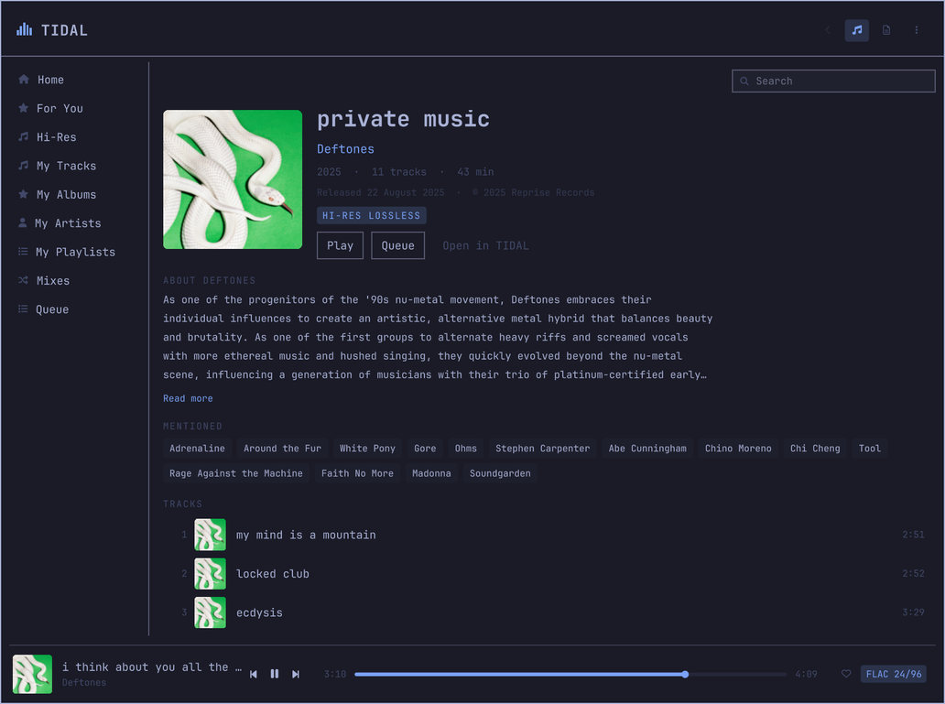Open the Tool tag

point(870,449)
